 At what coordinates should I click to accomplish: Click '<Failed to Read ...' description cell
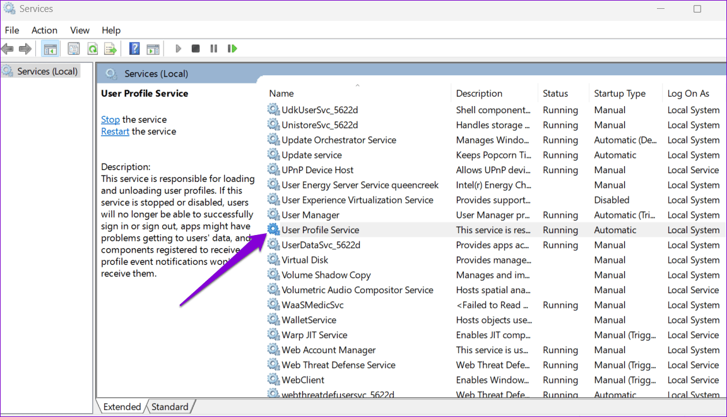[492, 305]
